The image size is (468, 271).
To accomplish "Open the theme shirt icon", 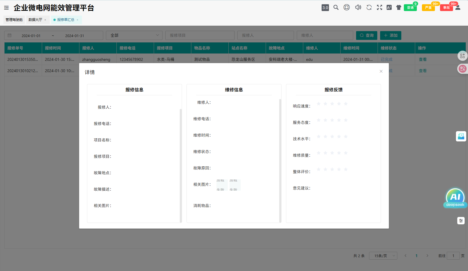I will [x=398, y=7].
